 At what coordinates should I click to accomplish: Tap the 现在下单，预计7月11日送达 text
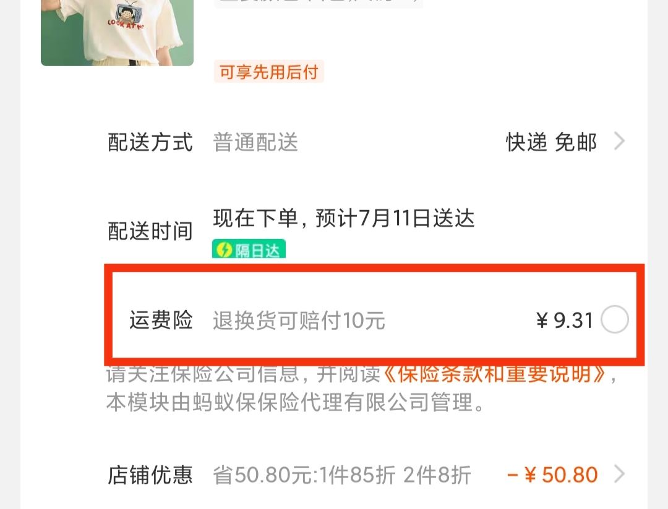344,218
